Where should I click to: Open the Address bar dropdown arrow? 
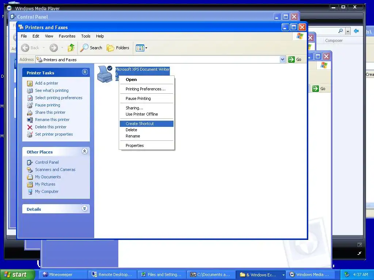(282, 59)
